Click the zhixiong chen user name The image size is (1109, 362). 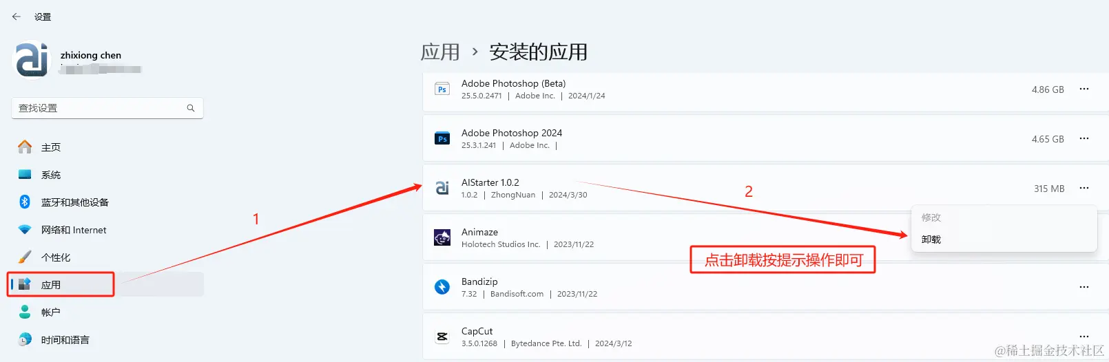pos(91,55)
